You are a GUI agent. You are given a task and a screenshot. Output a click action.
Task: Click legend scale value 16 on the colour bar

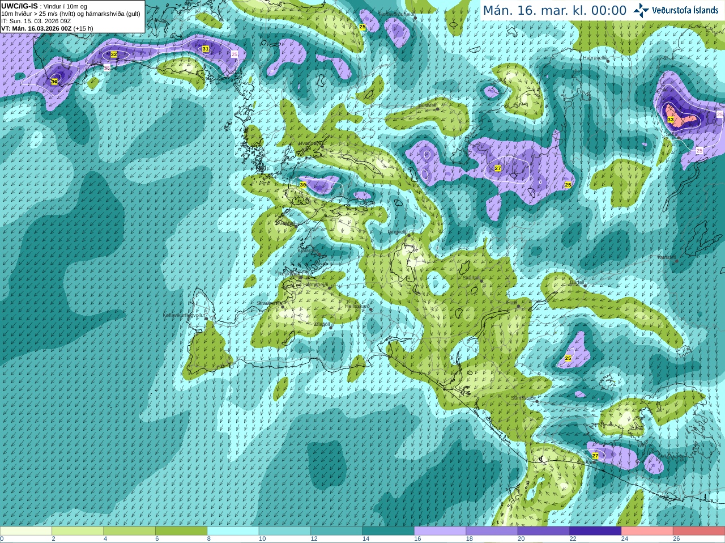(417, 539)
